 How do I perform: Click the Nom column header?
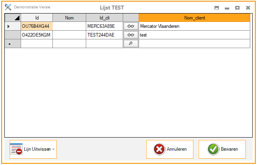(69, 18)
